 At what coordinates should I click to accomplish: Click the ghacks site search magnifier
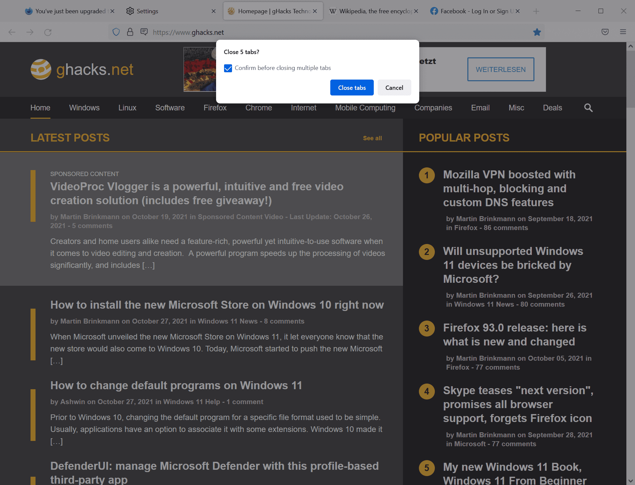pyautogui.click(x=588, y=108)
